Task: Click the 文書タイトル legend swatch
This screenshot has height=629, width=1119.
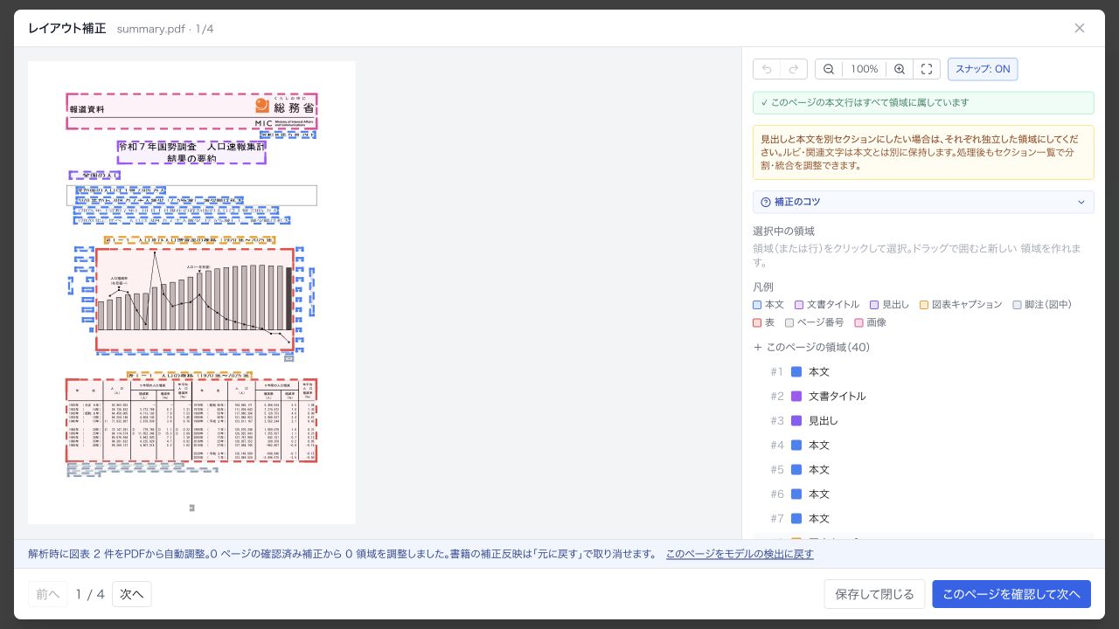Action: coord(799,305)
